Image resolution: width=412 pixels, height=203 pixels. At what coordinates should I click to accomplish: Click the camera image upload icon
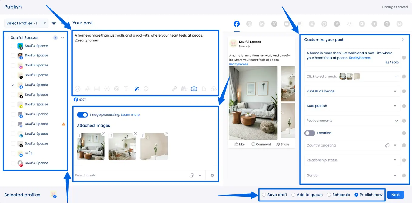tap(194, 89)
